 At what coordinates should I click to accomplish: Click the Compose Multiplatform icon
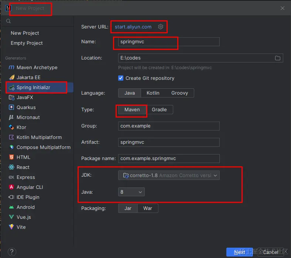click(x=11, y=147)
